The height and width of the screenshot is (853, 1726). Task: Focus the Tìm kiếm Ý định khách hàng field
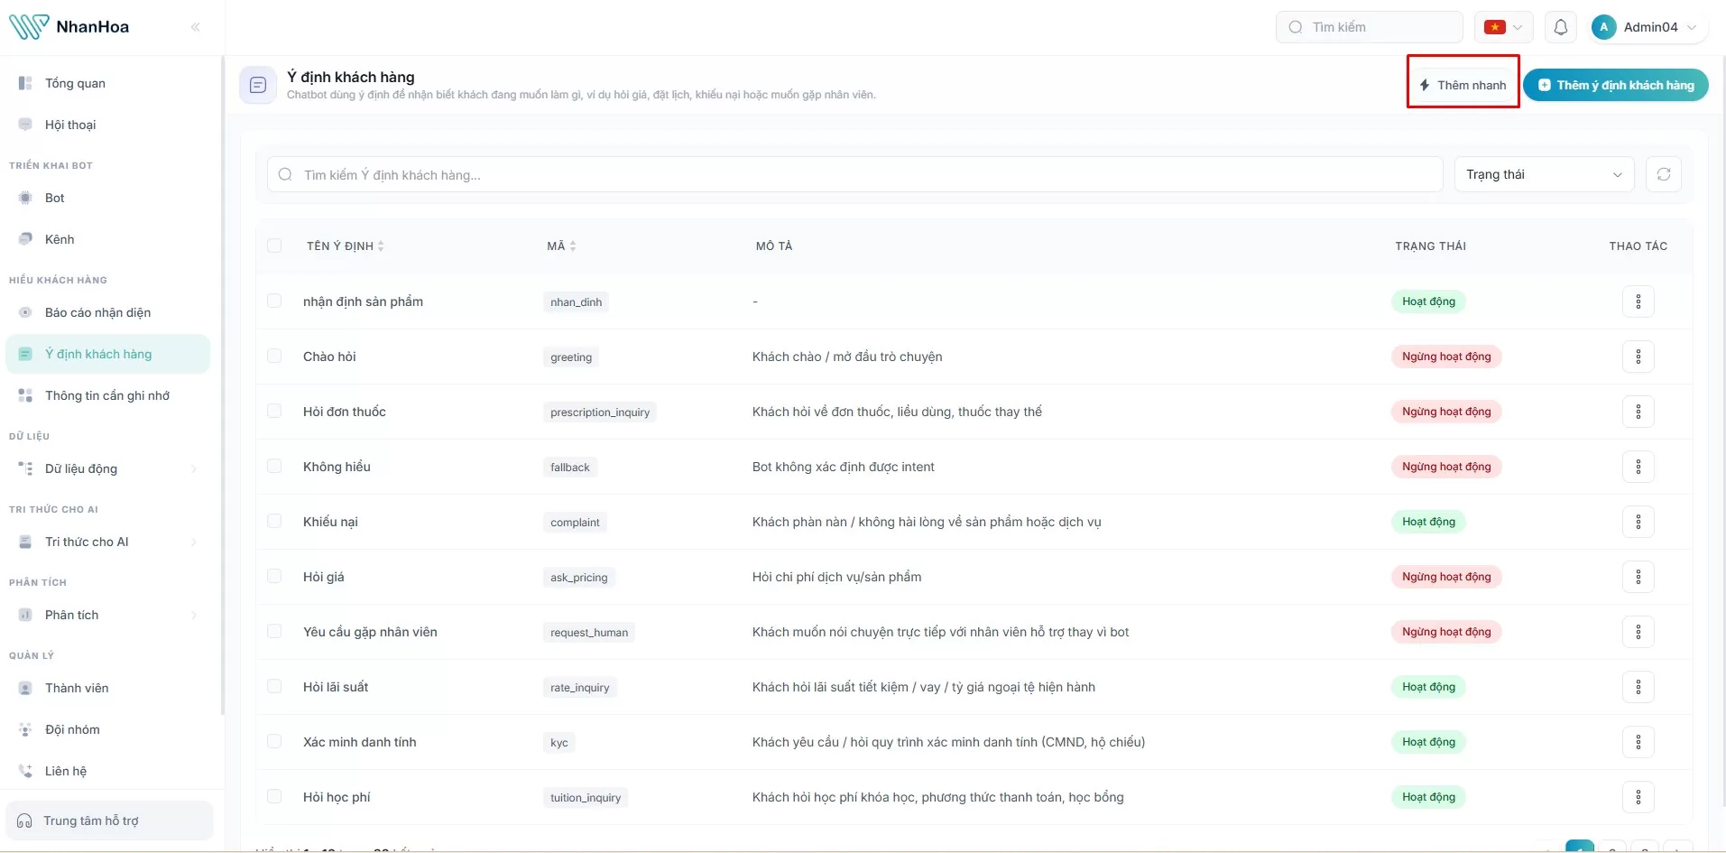(854, 174)
